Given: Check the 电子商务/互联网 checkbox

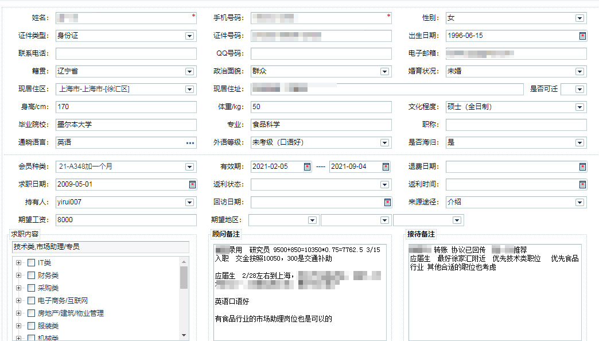Looking at the screenshot, I should pos(32,300).
